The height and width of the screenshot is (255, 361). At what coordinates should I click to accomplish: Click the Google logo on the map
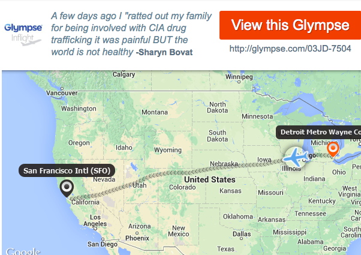click(x=23, y=251)
